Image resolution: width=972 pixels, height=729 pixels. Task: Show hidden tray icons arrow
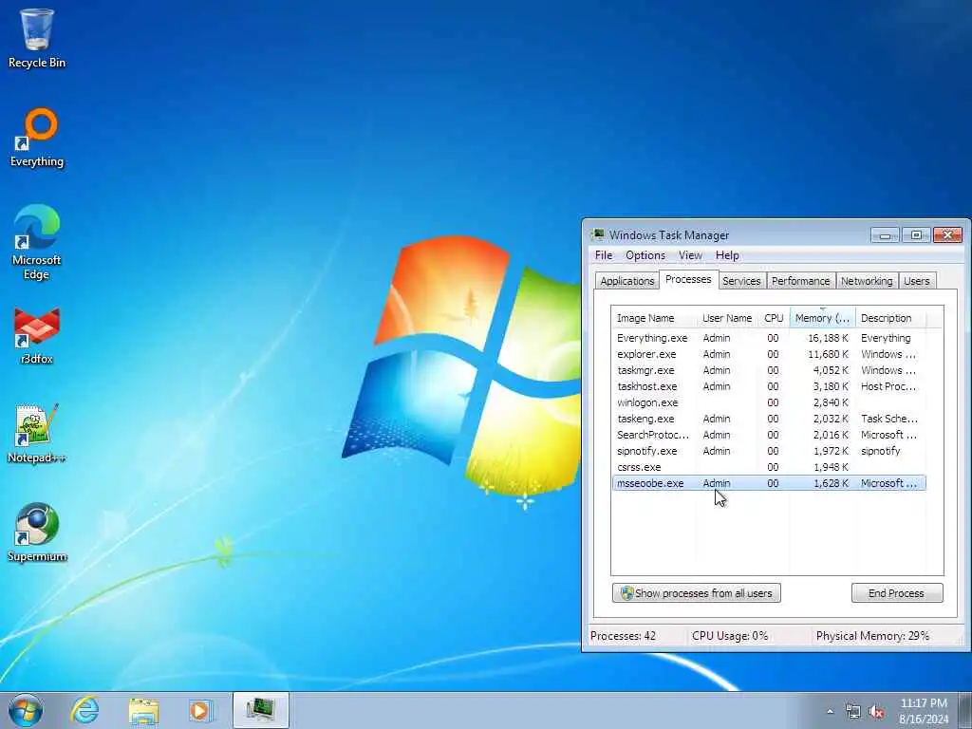tap(830, 711)
